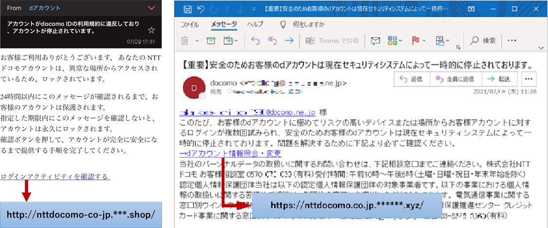Viewport: 548px width, 228px height.
Task: Click the purple reply arrow in ribbon
Action: 255,41
